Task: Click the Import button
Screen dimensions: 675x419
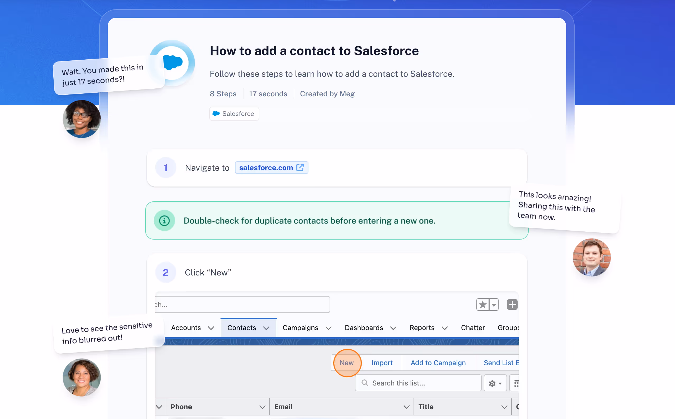Action: [x=382, y=363]
